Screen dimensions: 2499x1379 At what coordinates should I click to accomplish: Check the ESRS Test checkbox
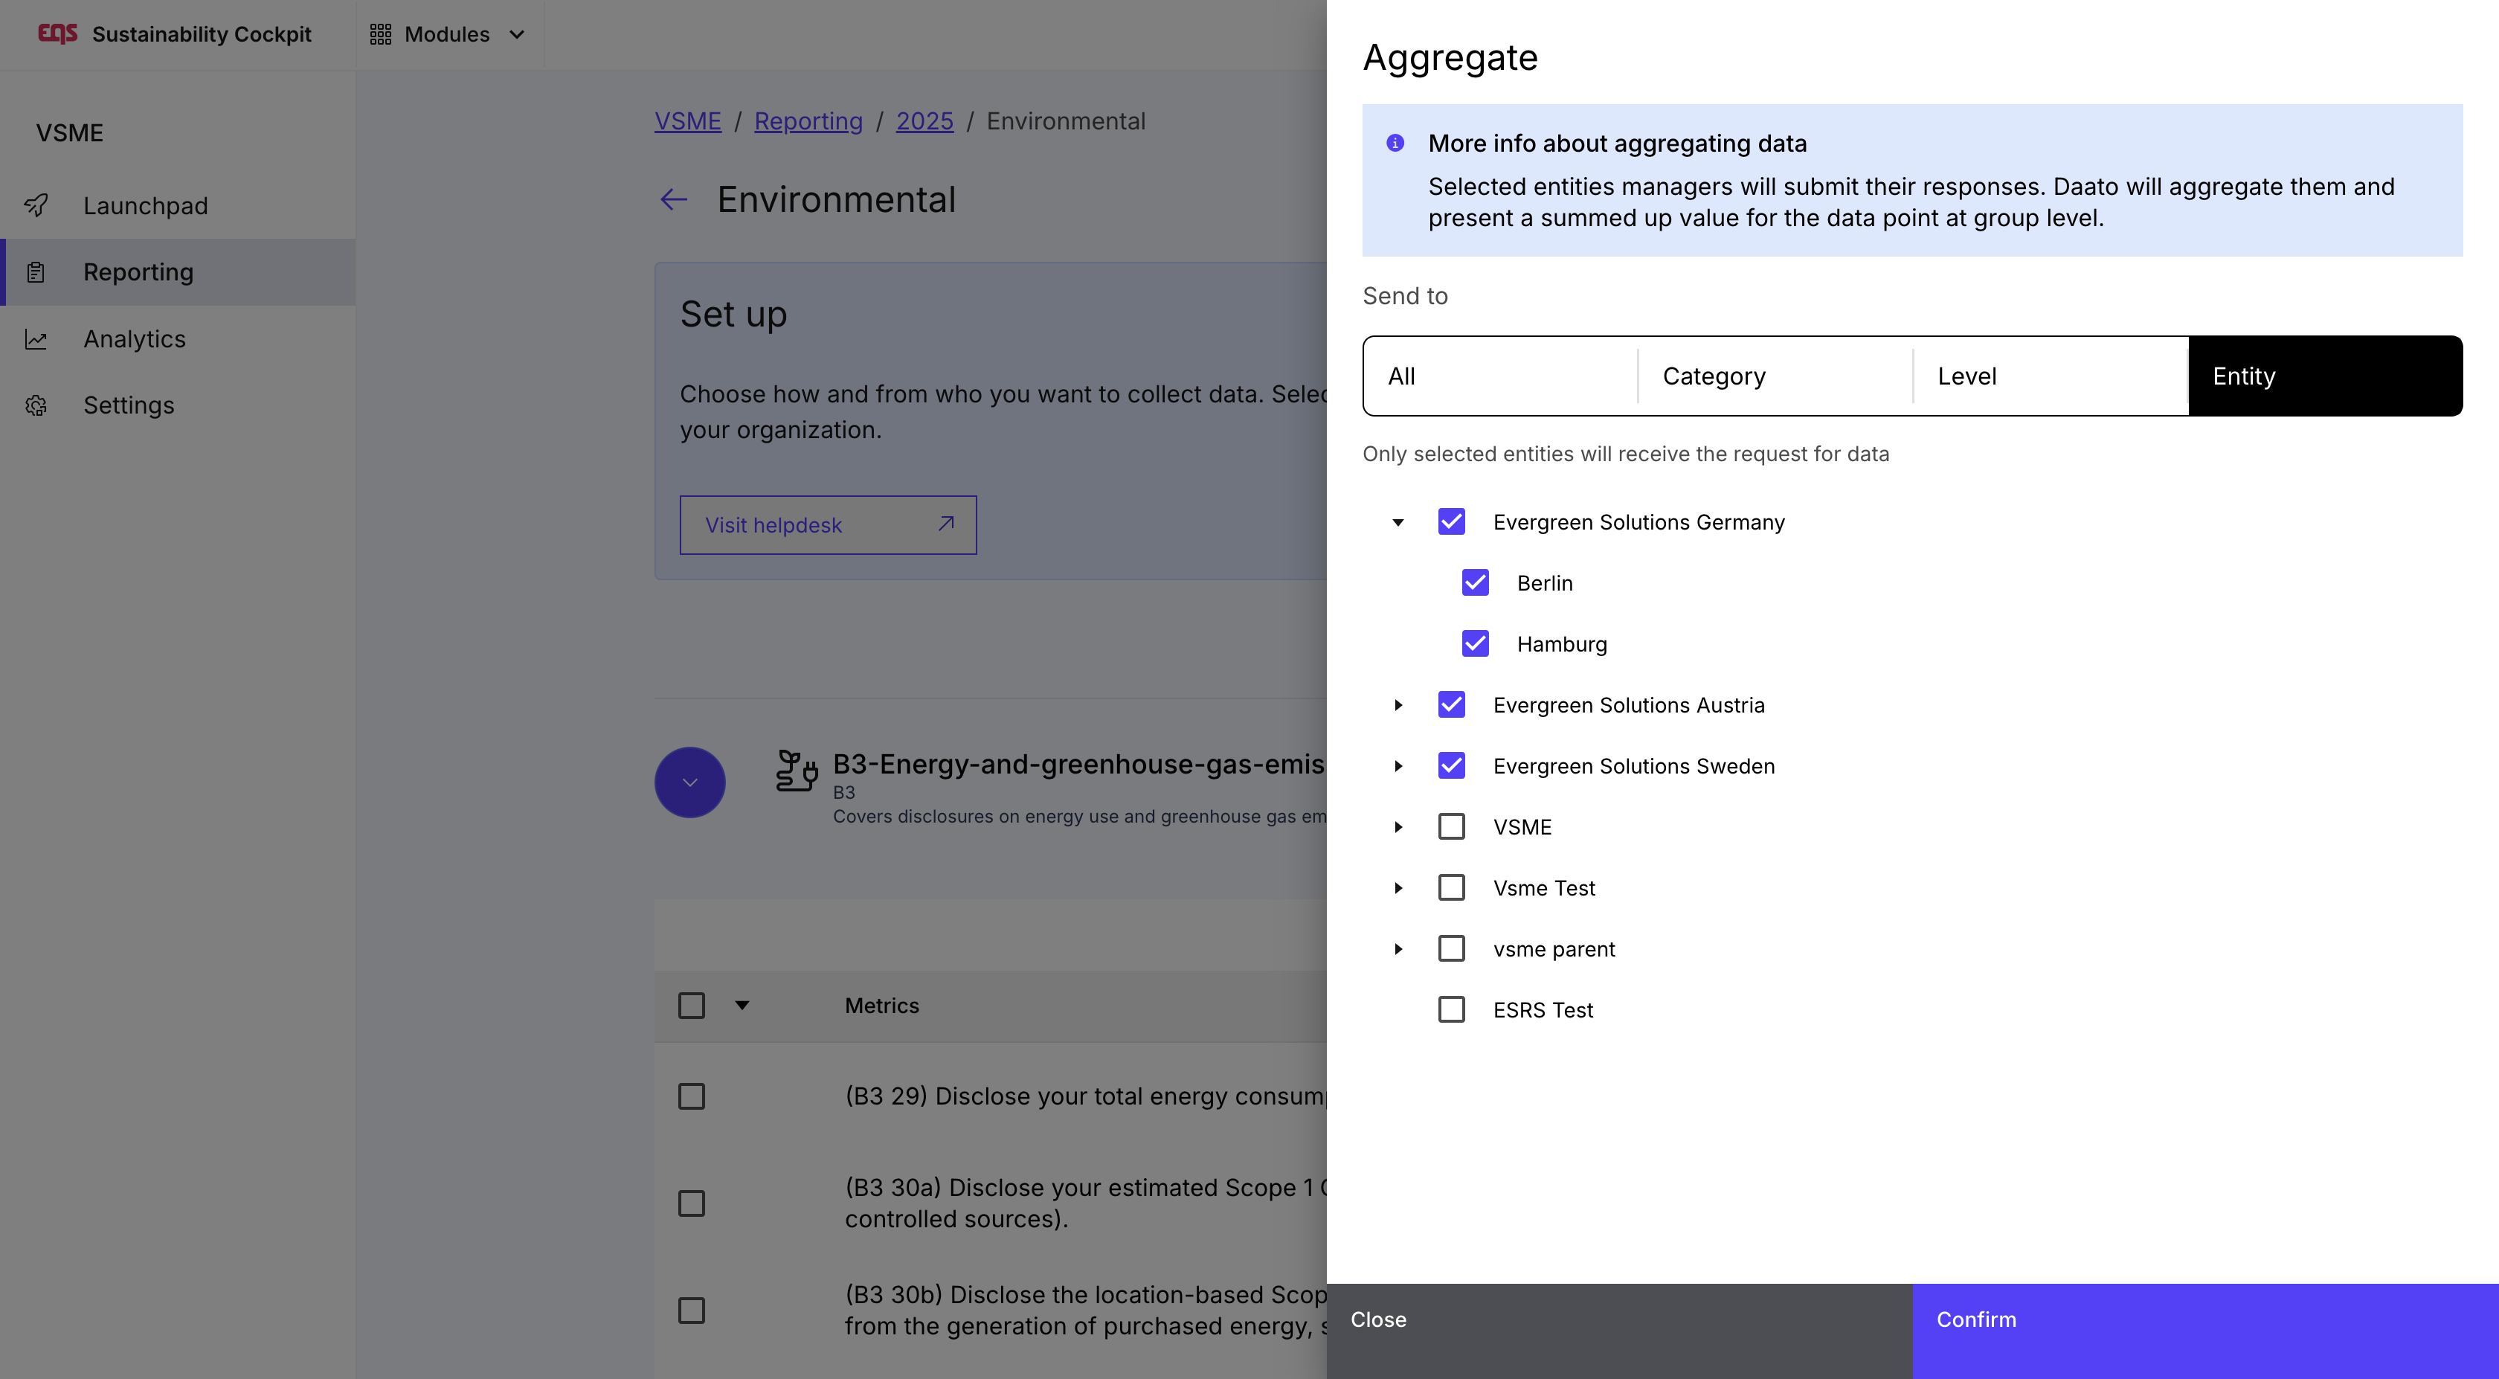coord(1451,1010)
